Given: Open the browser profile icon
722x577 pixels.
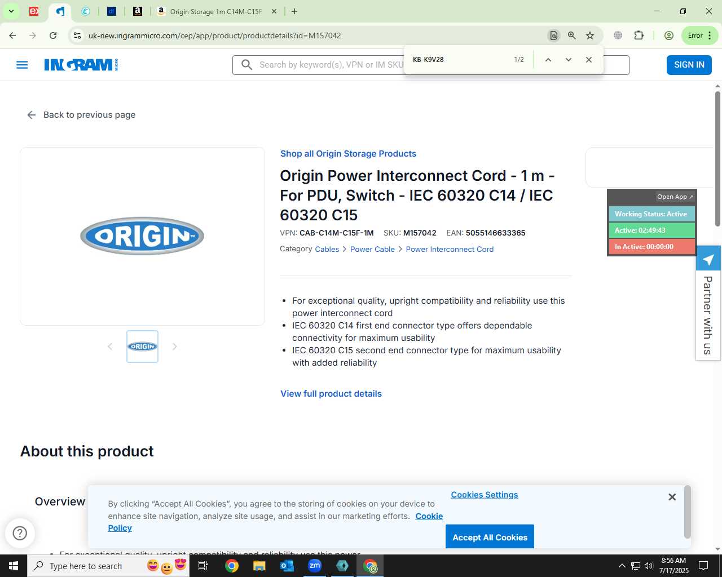Looking at the screenshot, I should 668,35.
